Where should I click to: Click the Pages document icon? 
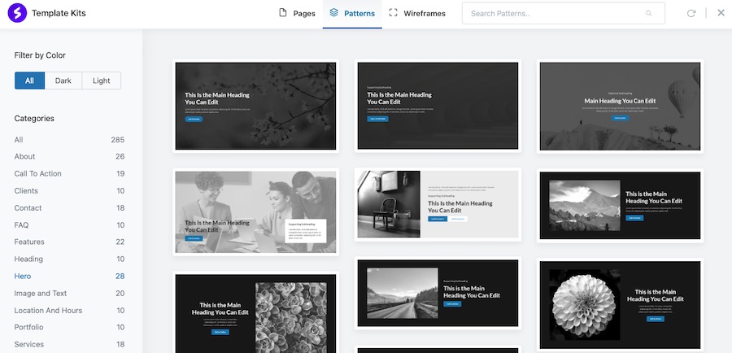click(x=282, y=13)
